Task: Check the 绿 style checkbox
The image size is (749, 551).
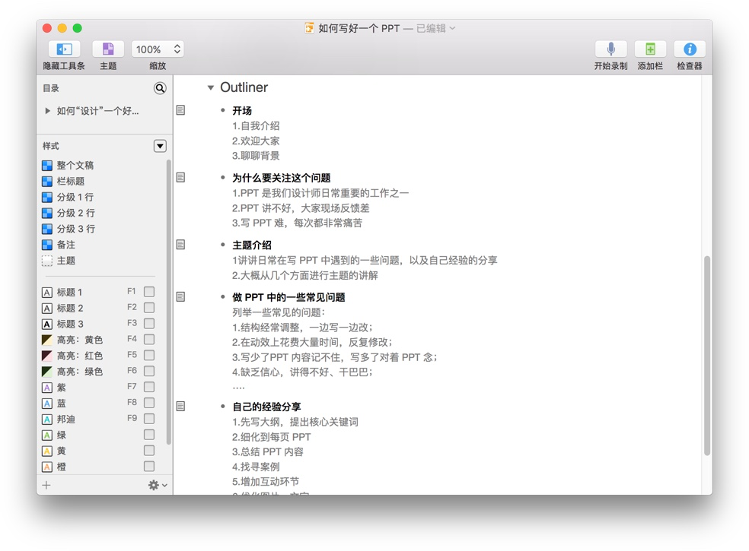Action: [x=149, y=435]
